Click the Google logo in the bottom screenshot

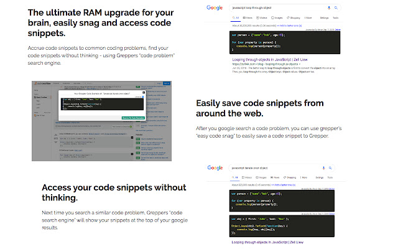coord(216,168)
